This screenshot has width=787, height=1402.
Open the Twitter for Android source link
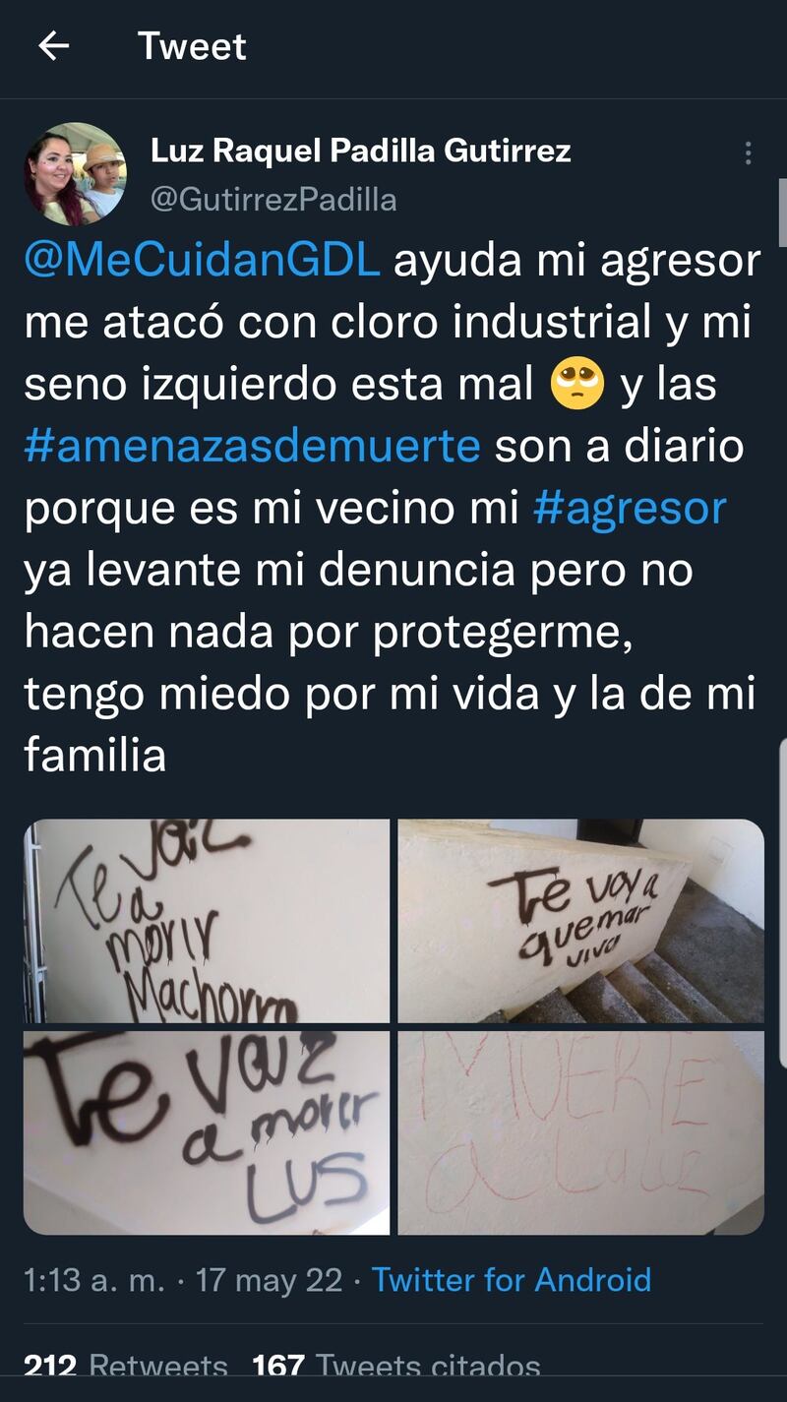tap(512, 1280)
